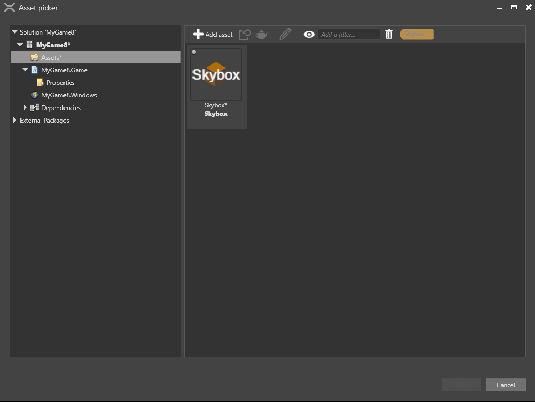Select the Assets folder in the tree

(51, 57)
